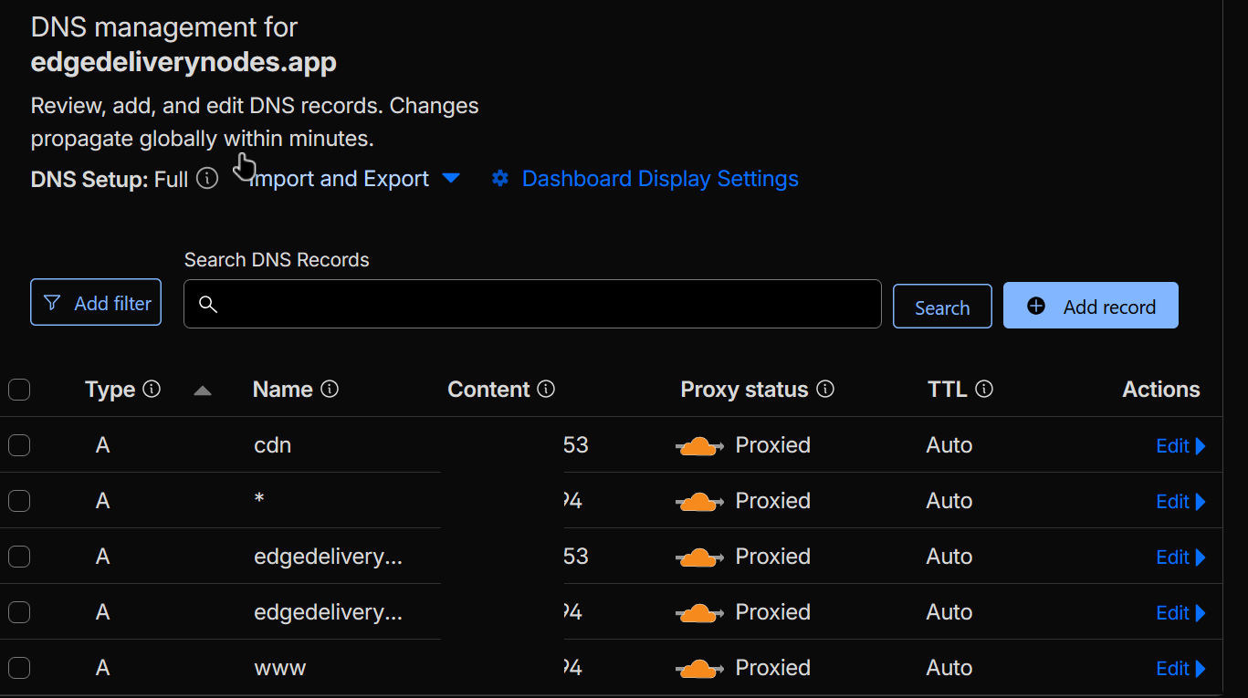Expand Edit for the * wildcard record
1248x698 pixels.
point(1180,502)
